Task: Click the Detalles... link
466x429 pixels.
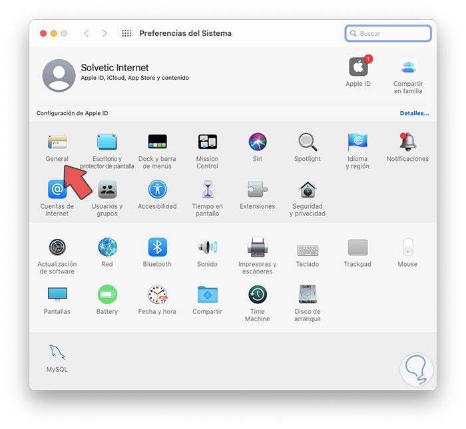Action: coord(414,113)
